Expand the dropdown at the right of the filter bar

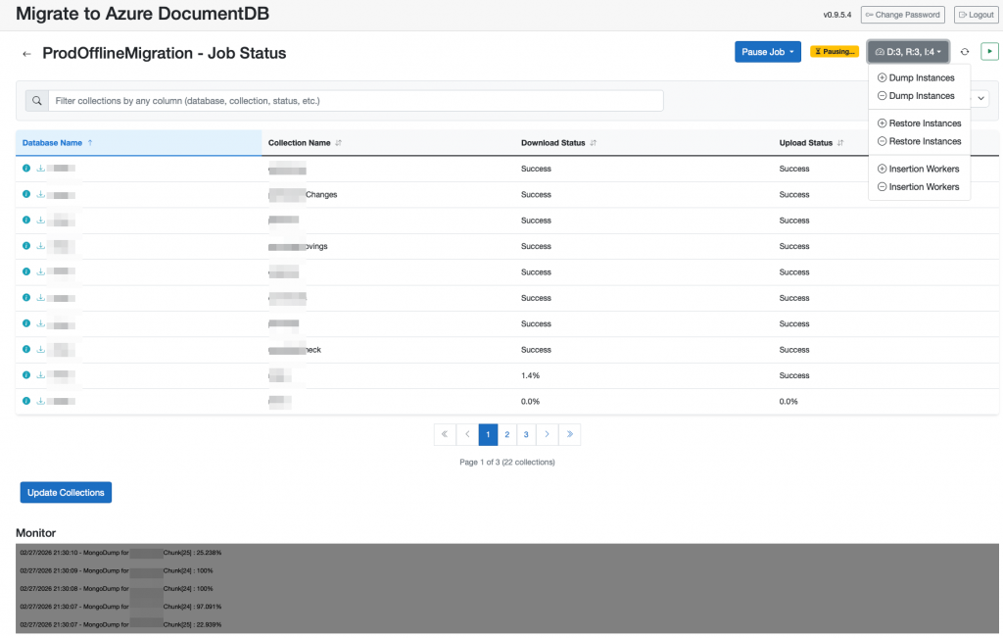[979, 98]
